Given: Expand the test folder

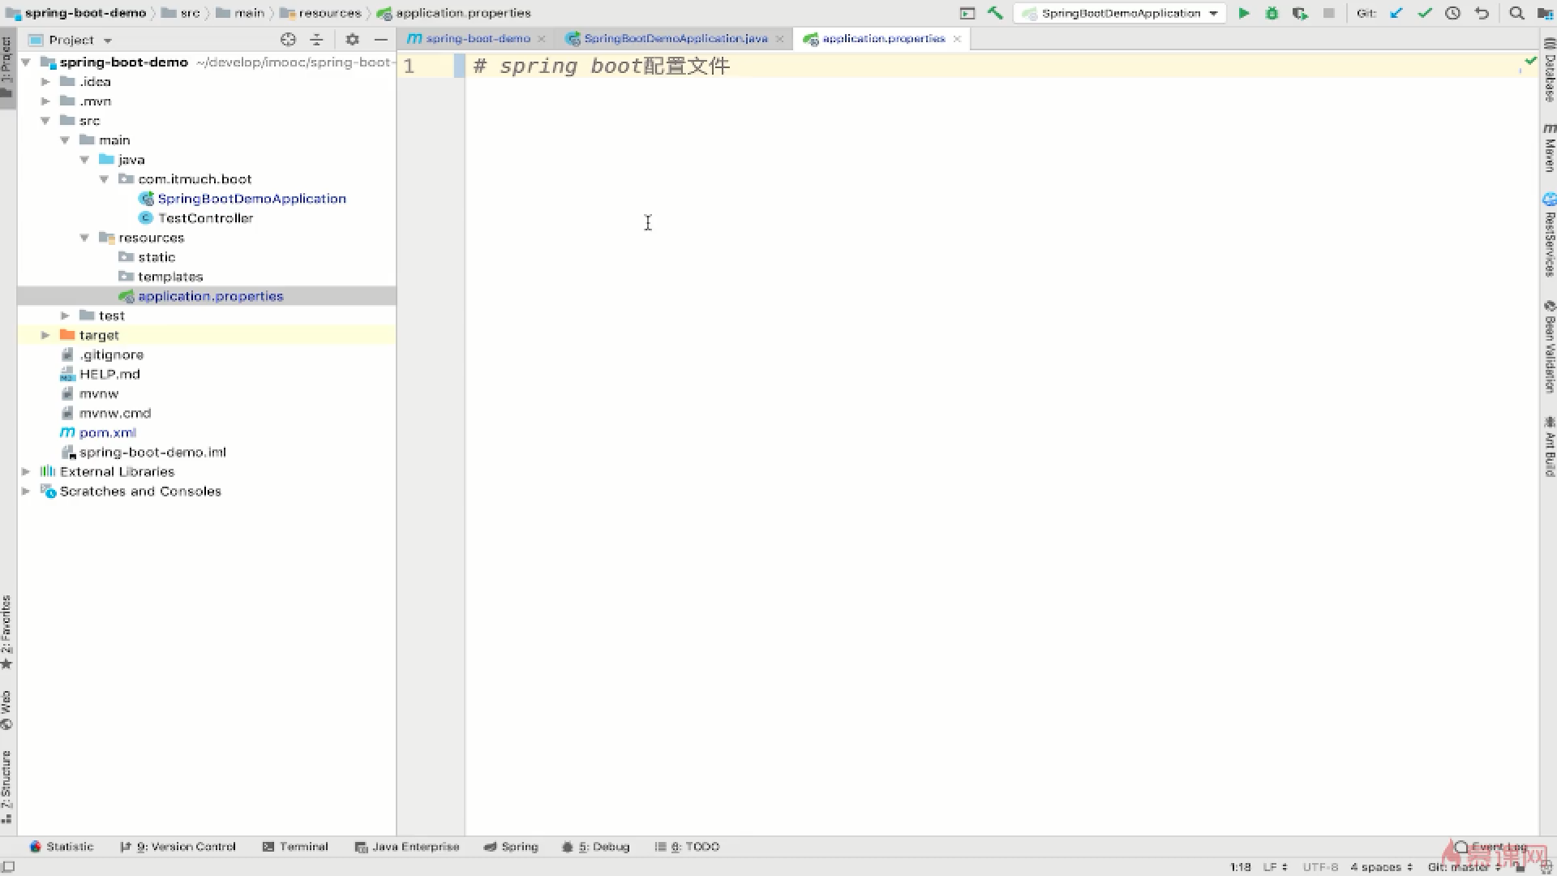Looking at the screenshot, I should (65, 316).
